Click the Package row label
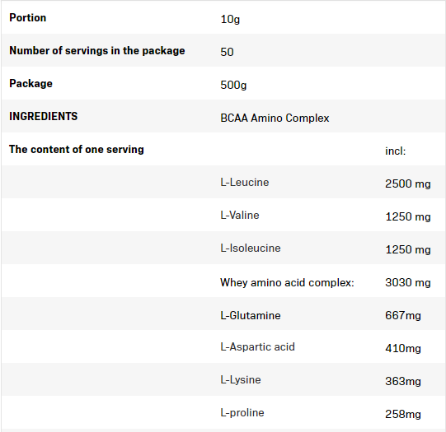Image resolution: width=446 pixels, height=432 pixels. [x=31, y=83]
